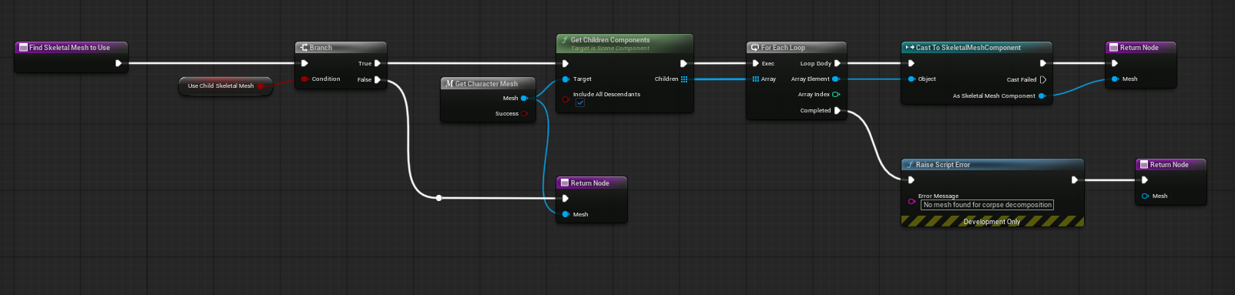The width and height of the screenshot is (1235, 295).
Task: Select the For Each Loop node header
Action: (x=796, y=48)
